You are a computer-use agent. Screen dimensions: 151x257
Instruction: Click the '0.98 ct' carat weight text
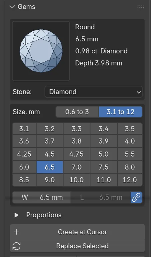pyautogui.click(x=86, y=51)
